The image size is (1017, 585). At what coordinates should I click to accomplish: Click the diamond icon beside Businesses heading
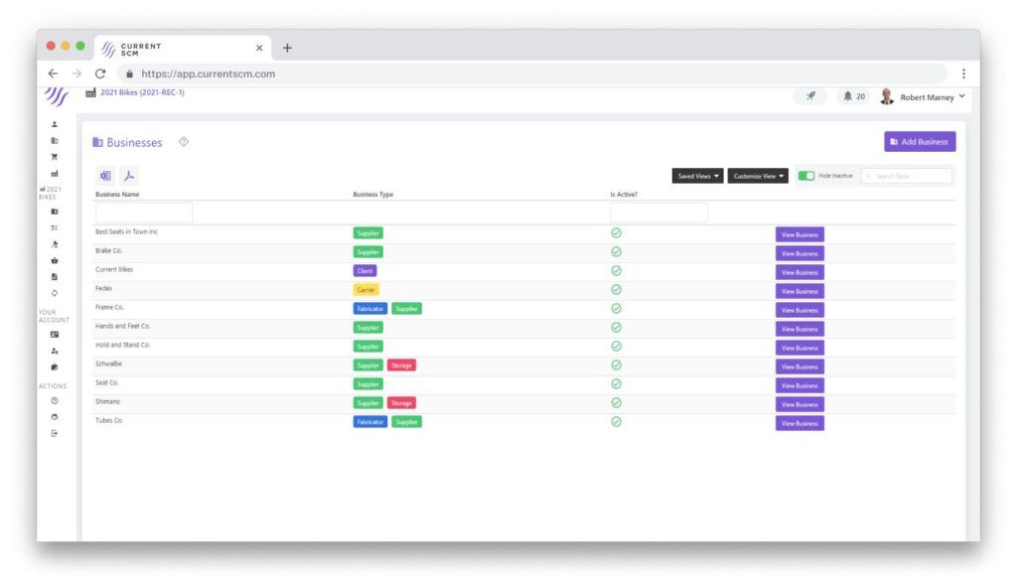pyautogui.click(x=183, y=142)
